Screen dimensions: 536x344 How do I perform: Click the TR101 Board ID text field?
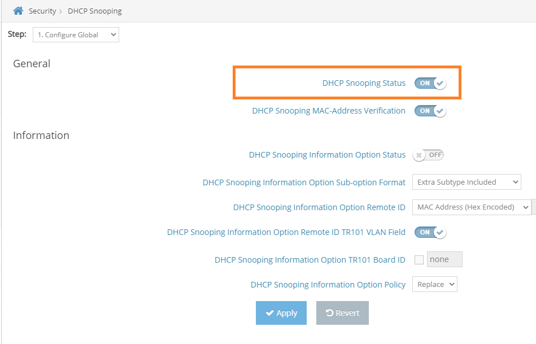pos(445,260)
